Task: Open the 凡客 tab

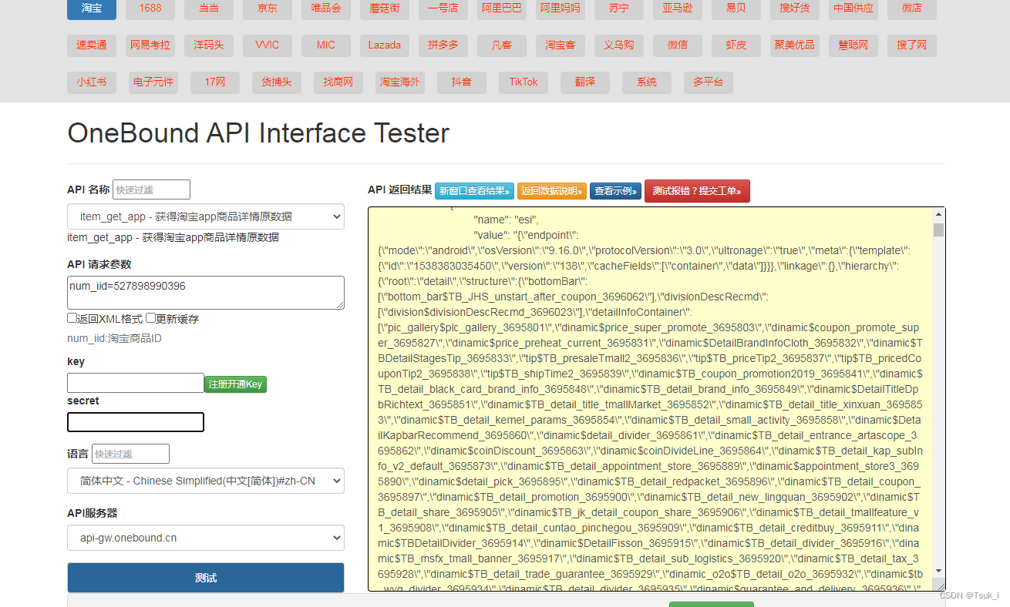Action: pyautogui.click(x=502, y=45)
